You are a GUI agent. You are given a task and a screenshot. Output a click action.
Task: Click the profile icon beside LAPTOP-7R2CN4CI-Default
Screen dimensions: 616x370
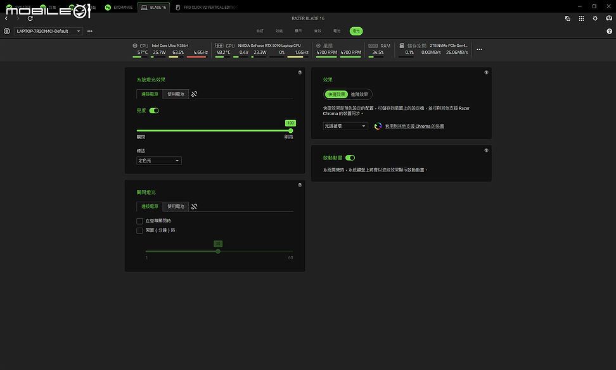pos(7,31)
